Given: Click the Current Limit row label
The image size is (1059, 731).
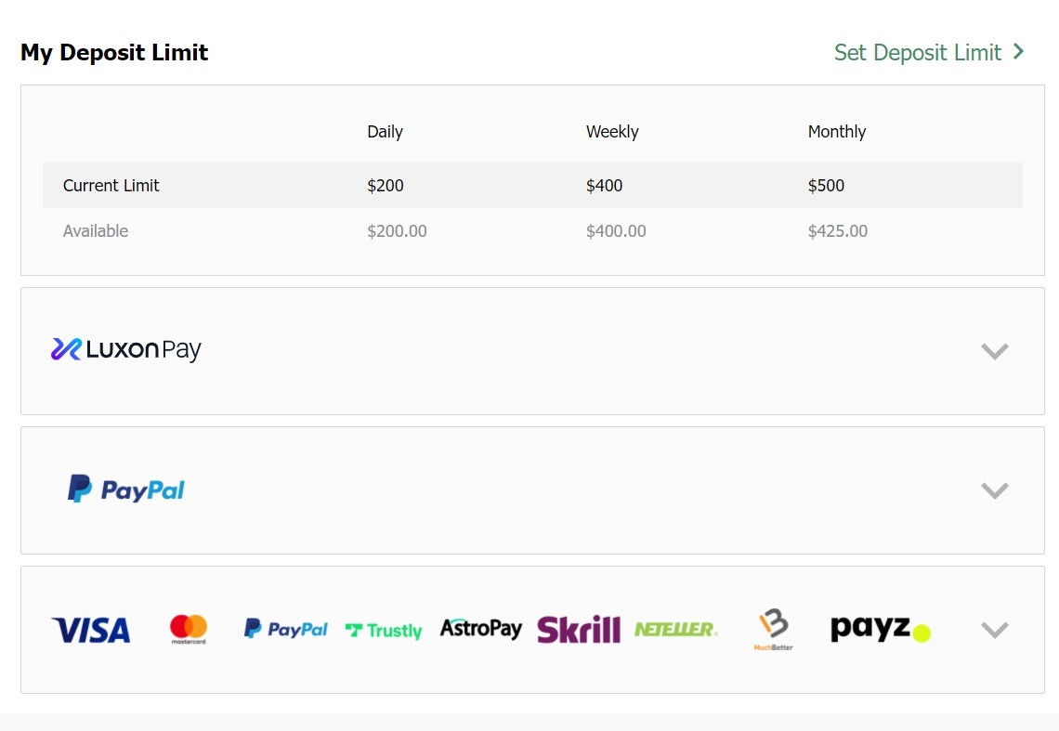Looking at the screenshot, I should point(111,186).
